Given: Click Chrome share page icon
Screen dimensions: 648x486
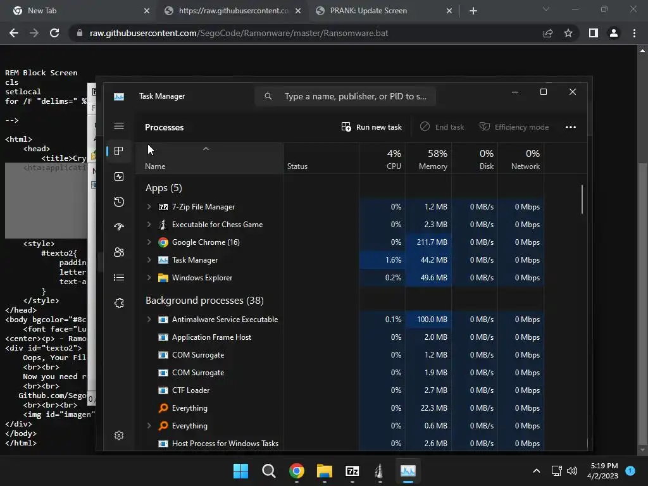Looking at the screenshot, I should click(548, 33).
